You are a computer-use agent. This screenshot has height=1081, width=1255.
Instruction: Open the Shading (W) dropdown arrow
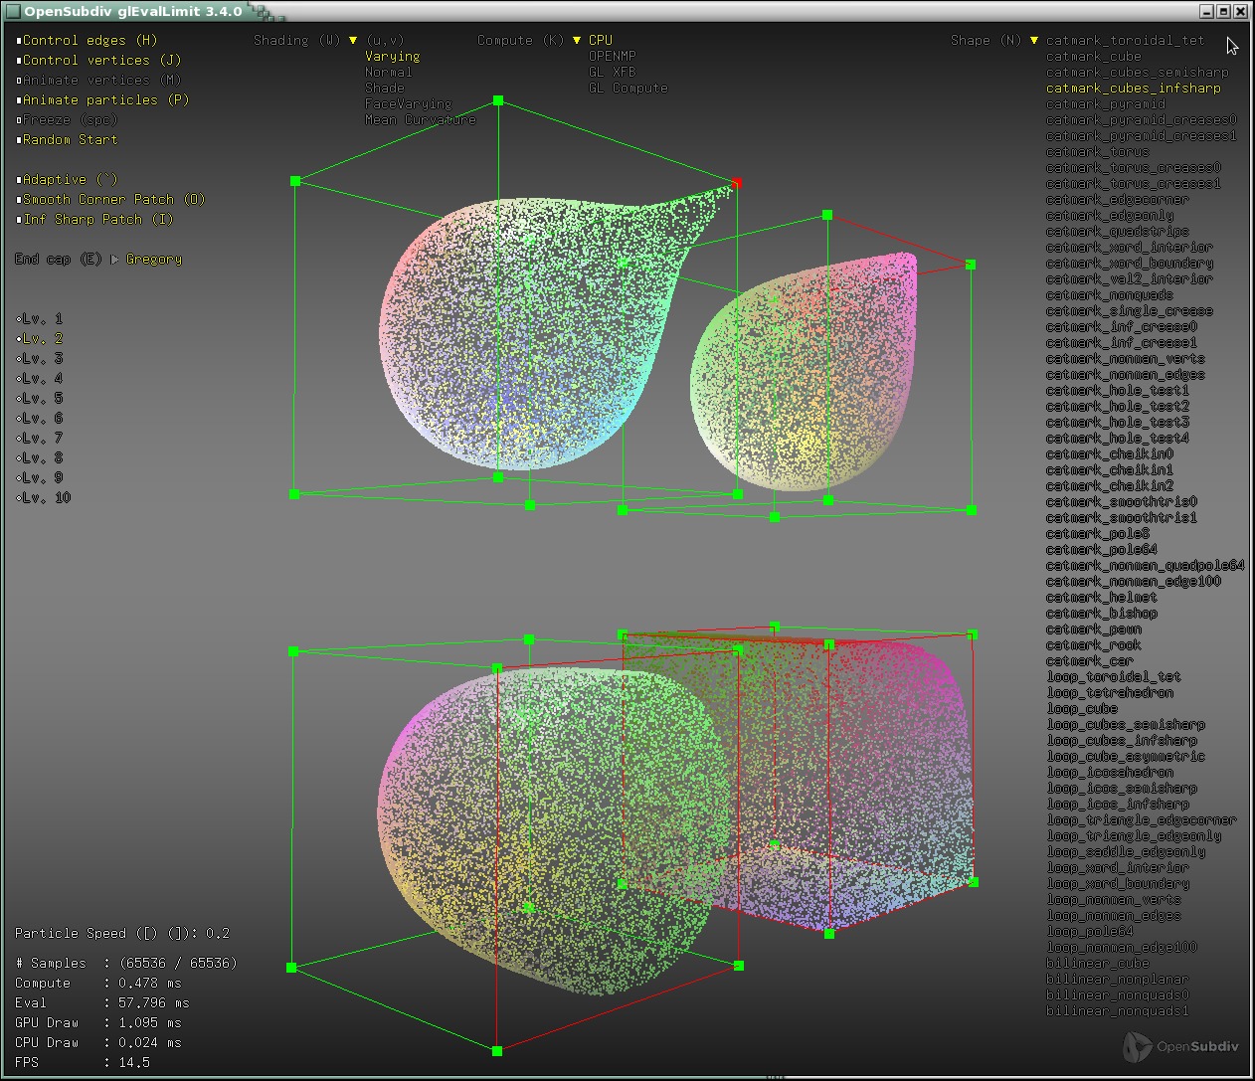[x=353, y=41]
